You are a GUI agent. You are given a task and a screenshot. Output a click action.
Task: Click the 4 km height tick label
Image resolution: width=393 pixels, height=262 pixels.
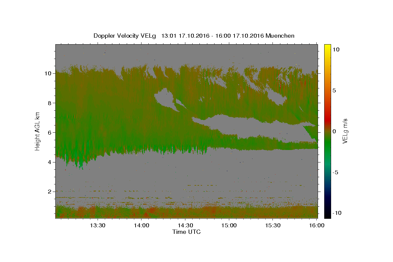pyautogui.click(x=49, y=162)
